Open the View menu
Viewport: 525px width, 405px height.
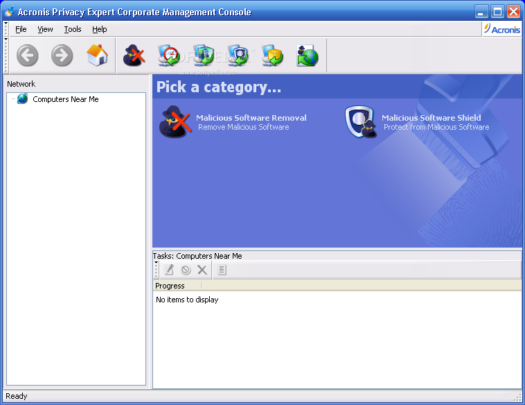[x=45, y=30]
